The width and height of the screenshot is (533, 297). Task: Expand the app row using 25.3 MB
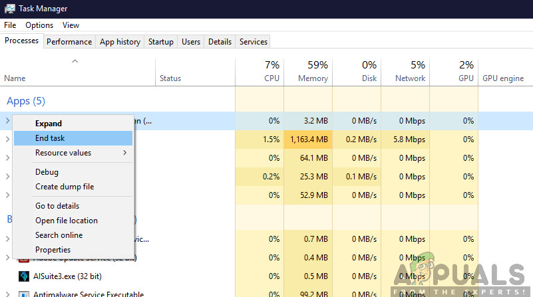tap(7, 177)
